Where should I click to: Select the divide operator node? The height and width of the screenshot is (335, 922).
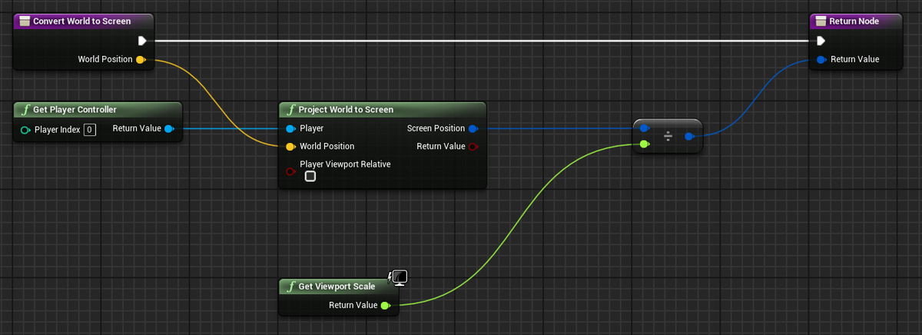(668, 136)
